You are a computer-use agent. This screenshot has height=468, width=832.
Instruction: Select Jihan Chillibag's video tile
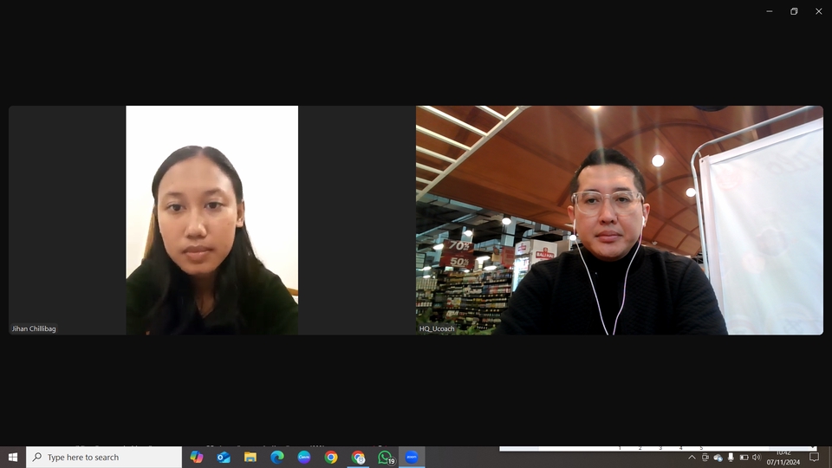[211, 220]
